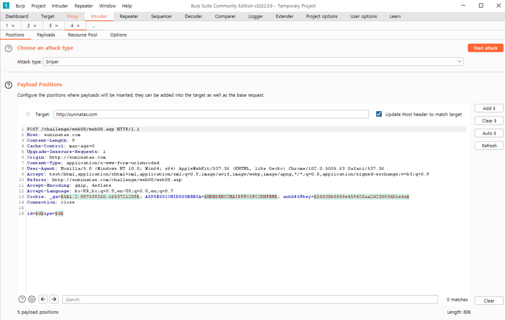Open the Resource Pool sub-tab
Screen dimensions: 505x320
tap(83, 35)
